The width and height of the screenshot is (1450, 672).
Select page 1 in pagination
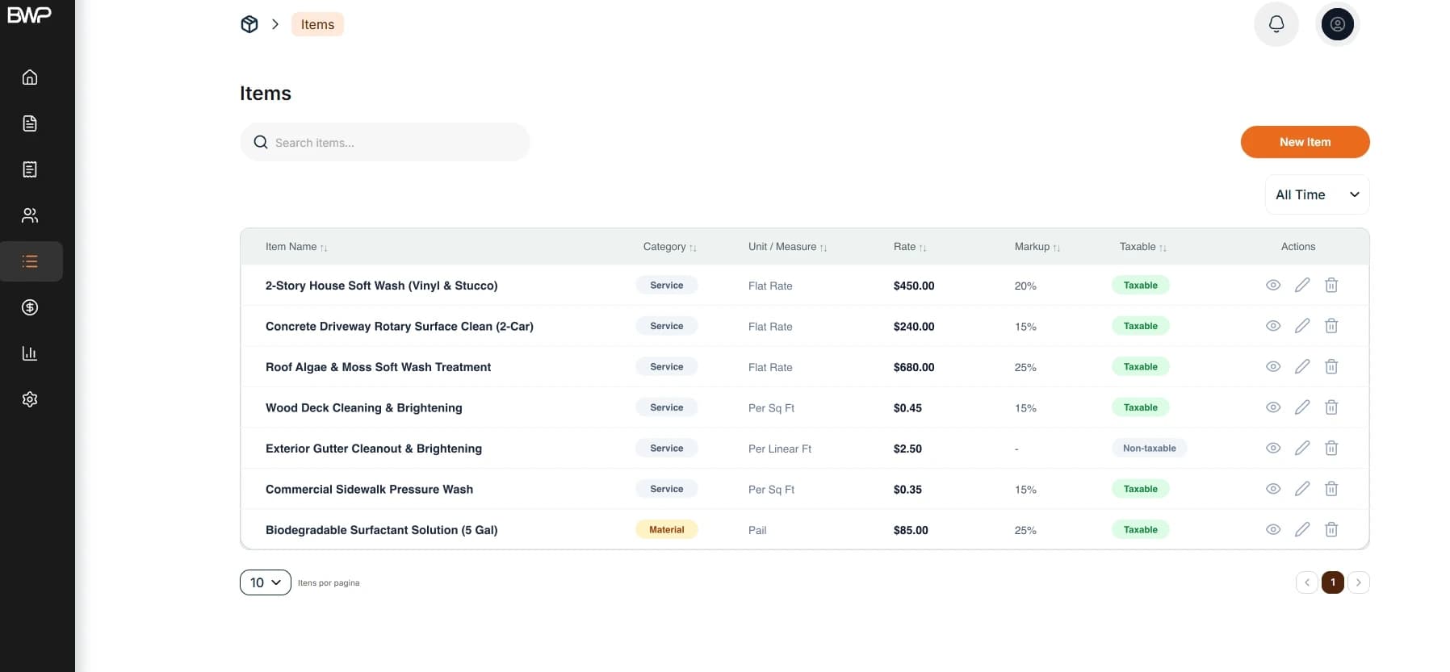(1333, 582)
